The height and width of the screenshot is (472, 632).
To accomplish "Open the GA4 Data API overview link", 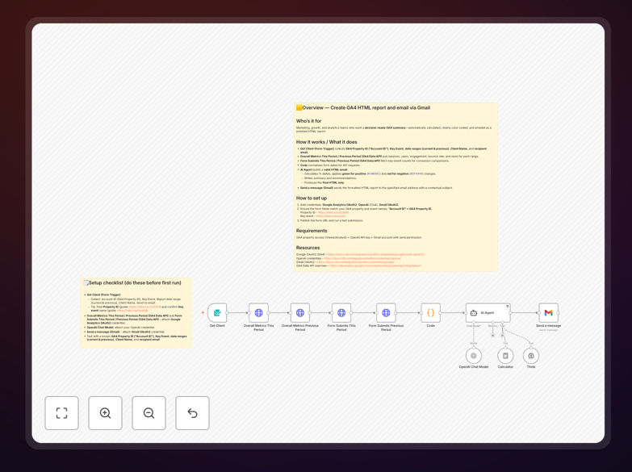I will click(375, 265).
